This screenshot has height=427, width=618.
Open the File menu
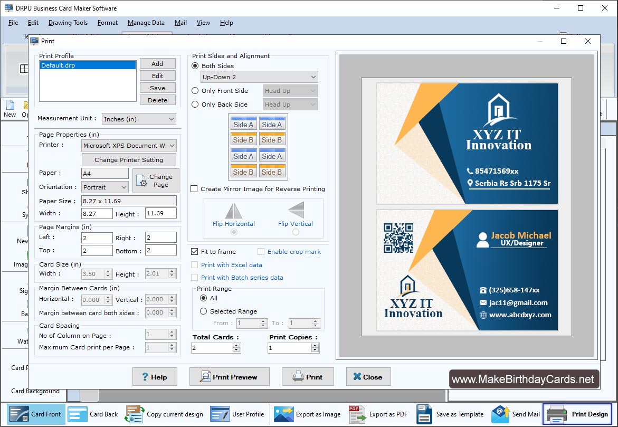point(13,23)
